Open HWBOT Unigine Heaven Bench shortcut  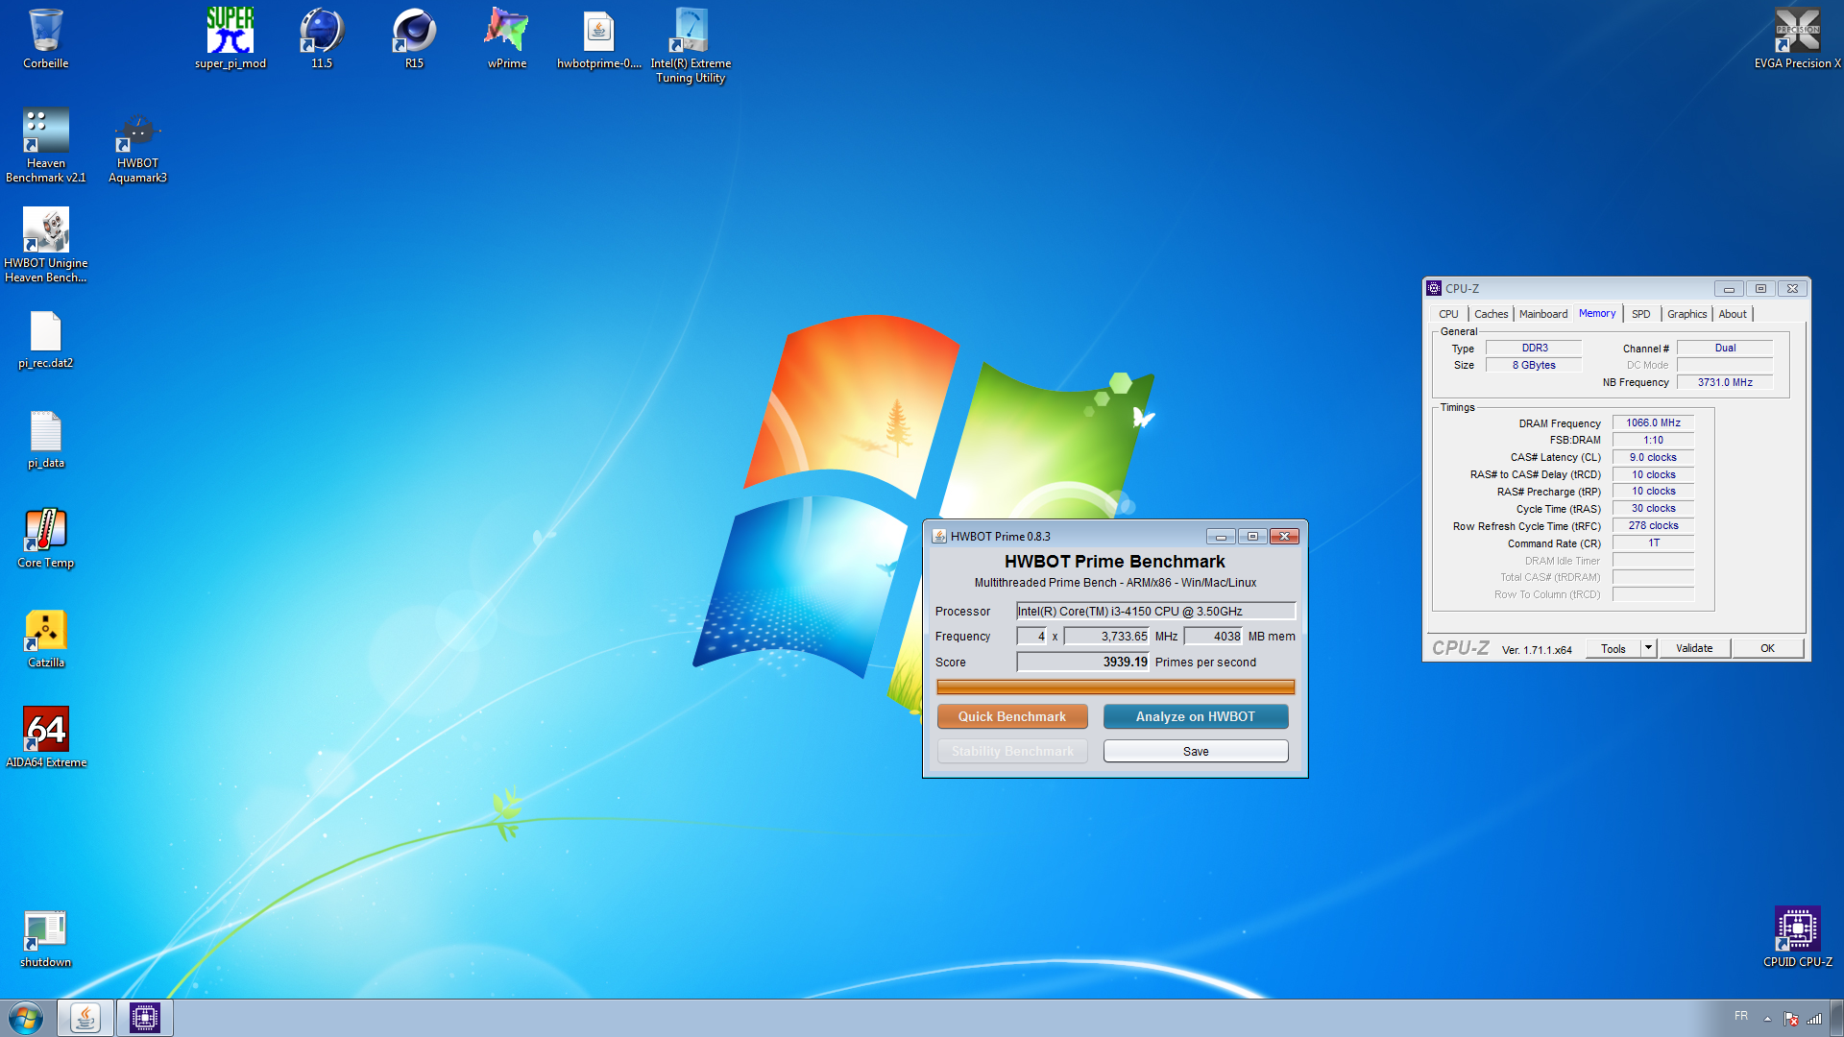(45, 245)
